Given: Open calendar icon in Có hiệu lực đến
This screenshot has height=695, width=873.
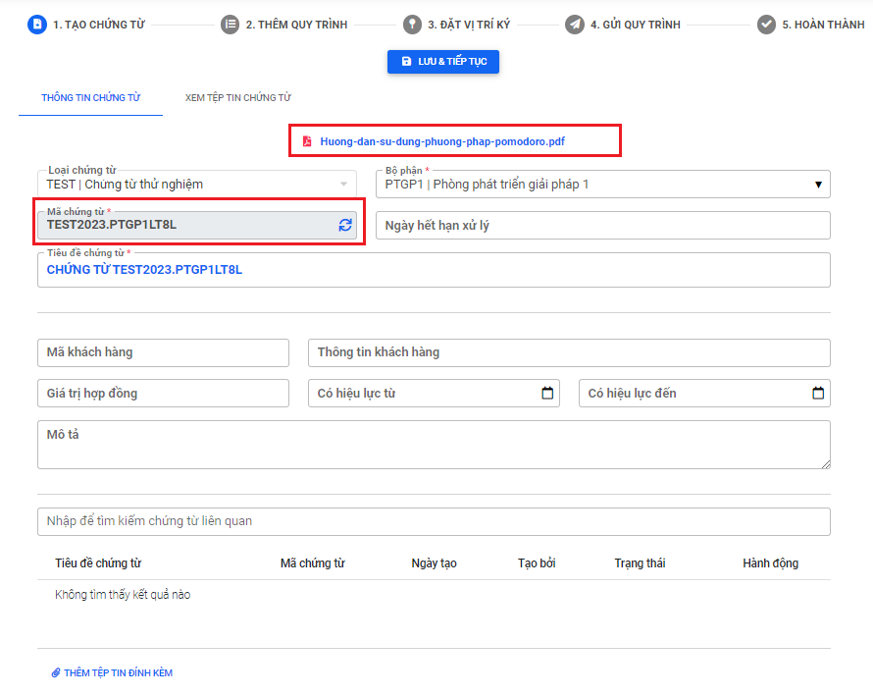Looking at the screenshot, I should point(818,393).
